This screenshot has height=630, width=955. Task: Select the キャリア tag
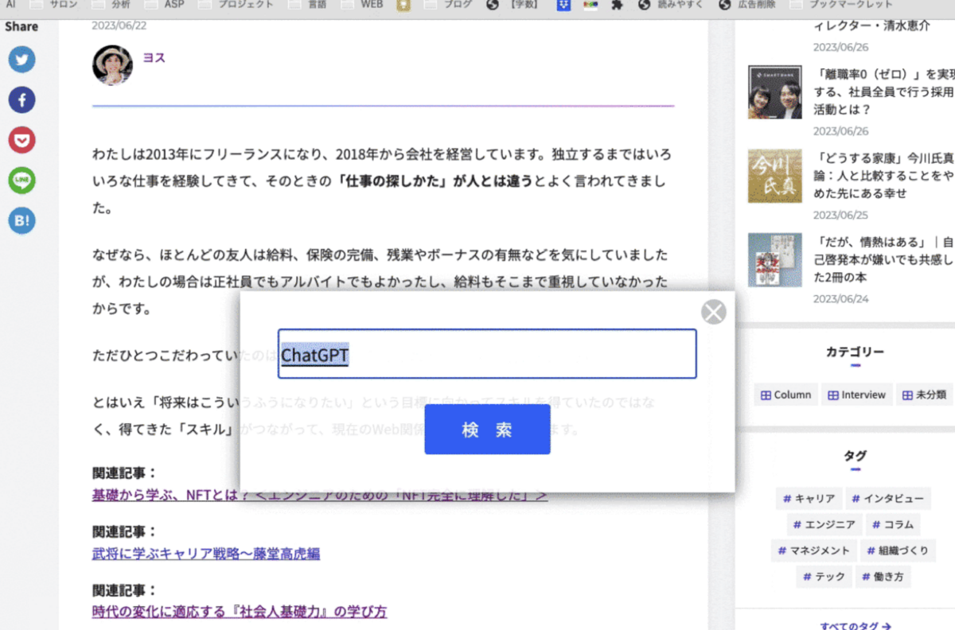point(809,499)
